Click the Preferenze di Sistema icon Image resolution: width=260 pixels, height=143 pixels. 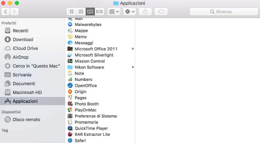[x=70, y=116]
